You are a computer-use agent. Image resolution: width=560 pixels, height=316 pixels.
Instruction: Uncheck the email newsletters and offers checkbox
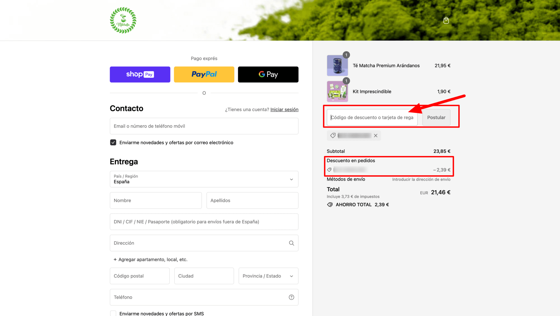point(113,142)
